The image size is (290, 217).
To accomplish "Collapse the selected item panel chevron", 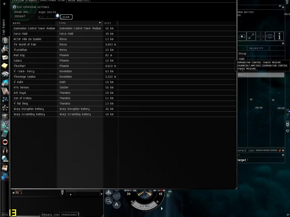I will coord(283,7).
